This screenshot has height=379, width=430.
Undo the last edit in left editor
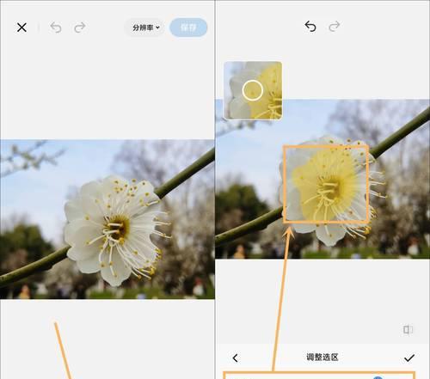click(56, 28)
